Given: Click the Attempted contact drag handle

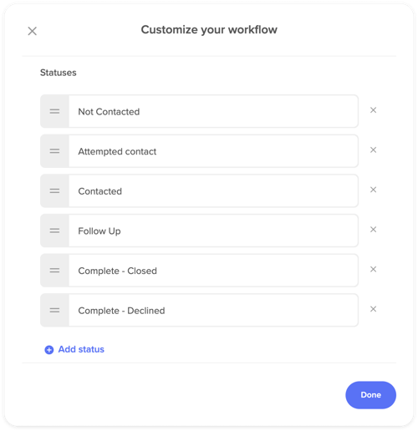Looking at the screenshot, I should (x=54, y=151).
